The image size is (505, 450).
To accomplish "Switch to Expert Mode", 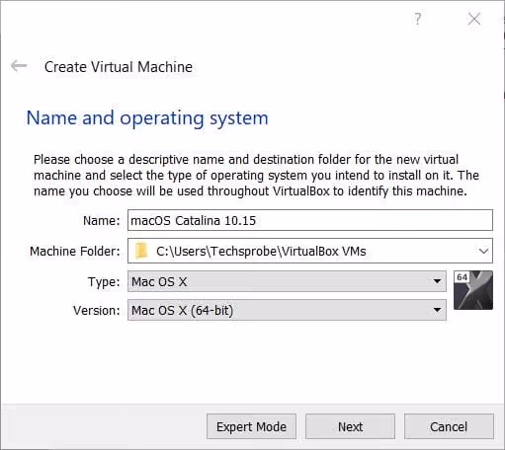I will (x=251, y=426).
